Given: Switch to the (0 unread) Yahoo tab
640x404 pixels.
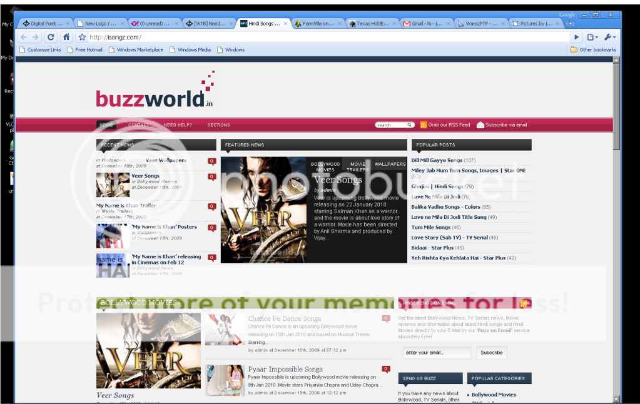Looking at the screenshot, I should coord(155,24).
